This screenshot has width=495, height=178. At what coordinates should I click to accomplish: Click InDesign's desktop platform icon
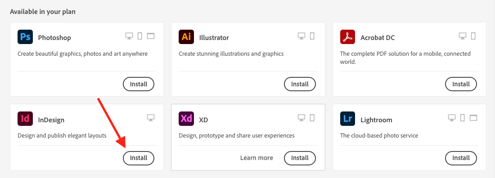click(151, 118)
